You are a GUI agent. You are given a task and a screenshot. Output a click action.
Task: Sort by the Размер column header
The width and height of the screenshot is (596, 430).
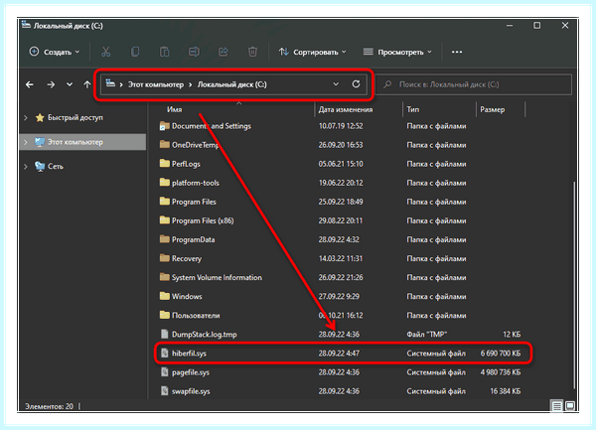[493, 109]
